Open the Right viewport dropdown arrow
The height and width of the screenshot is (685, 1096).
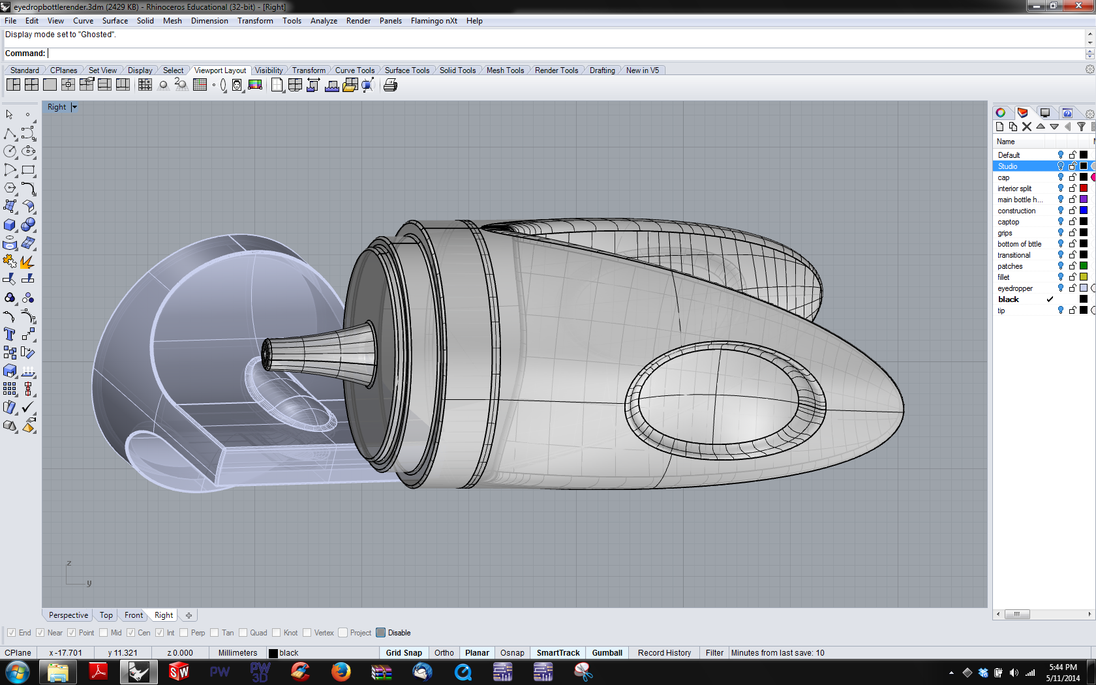[74, 107]
